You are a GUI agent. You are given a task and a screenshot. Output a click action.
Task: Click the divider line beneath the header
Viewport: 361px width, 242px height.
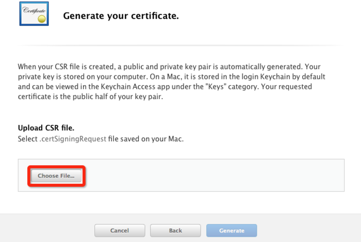pos(180,45)
